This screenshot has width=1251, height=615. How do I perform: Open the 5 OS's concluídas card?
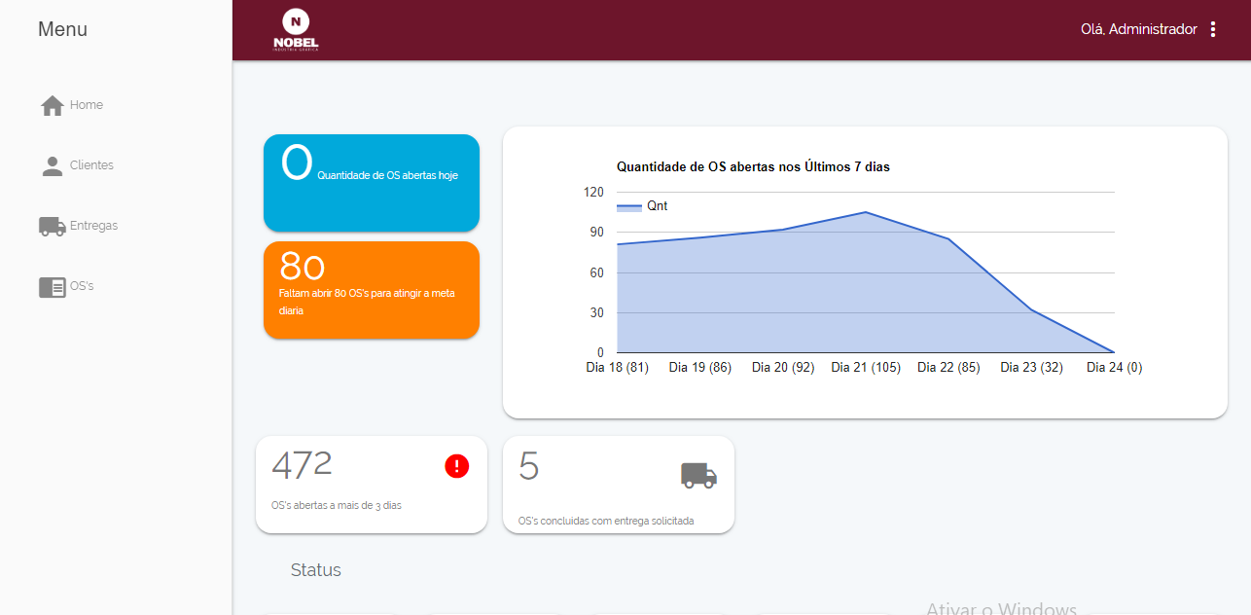coord(618,485)
